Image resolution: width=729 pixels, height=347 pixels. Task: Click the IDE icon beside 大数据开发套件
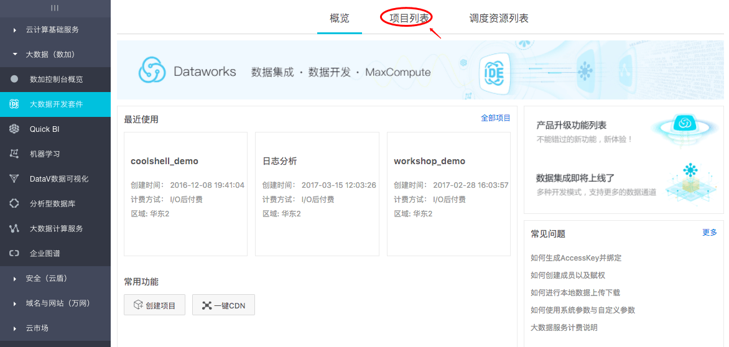[14, 104]
